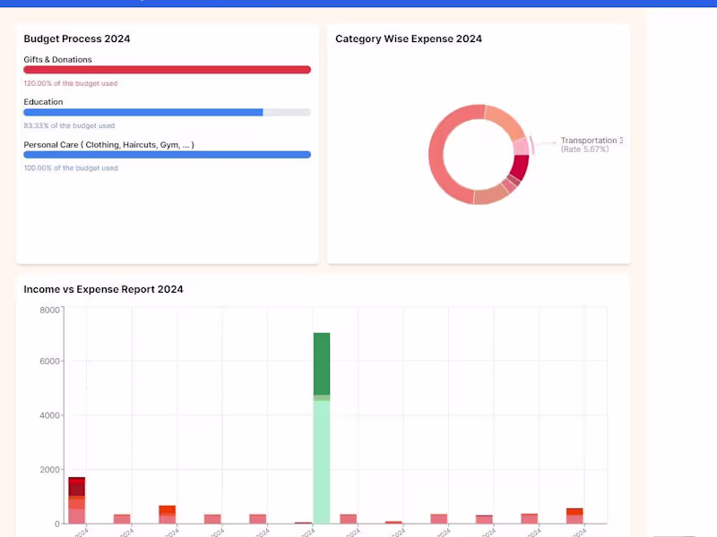Click the Category Wise Expense 2024 title
Image resolution: width=717 pixels, height=537 pixels.
click(409, 38)
